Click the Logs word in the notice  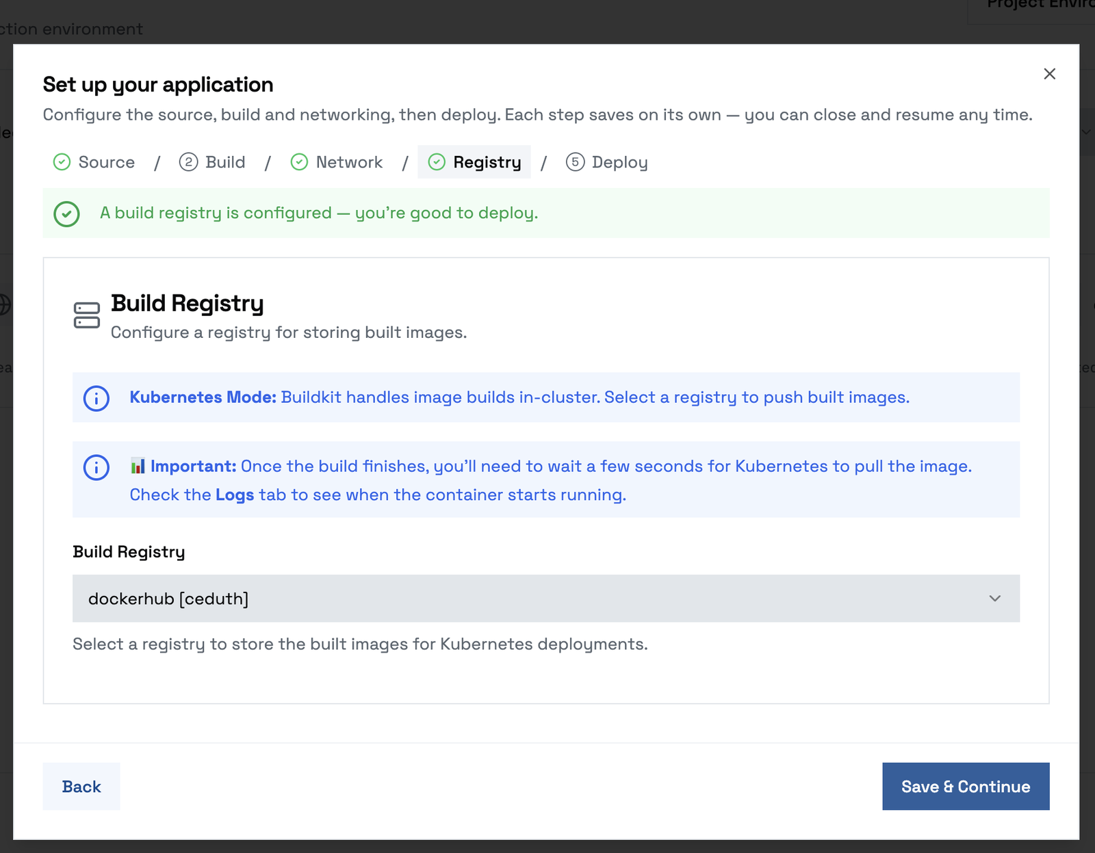tap(235, 495)
